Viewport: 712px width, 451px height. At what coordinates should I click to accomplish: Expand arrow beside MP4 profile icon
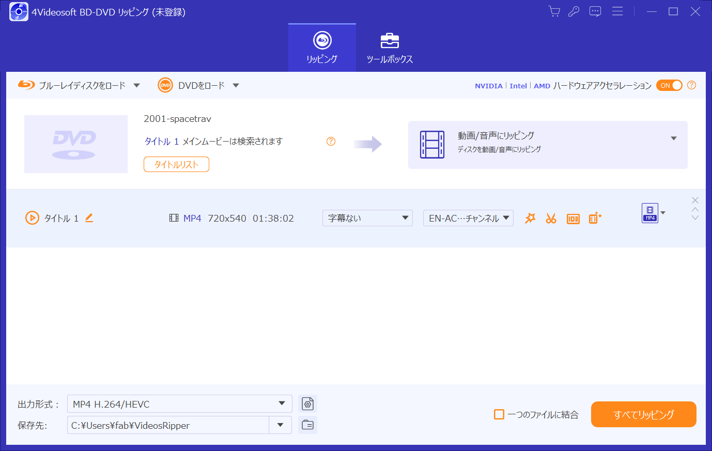pos(663,213)
